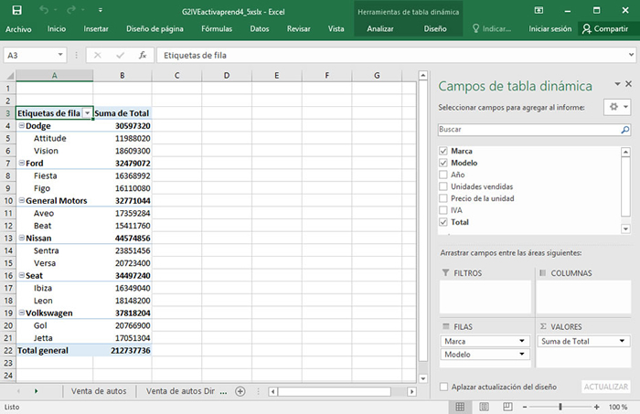Open the Archivo menu button

pos(19,28)
